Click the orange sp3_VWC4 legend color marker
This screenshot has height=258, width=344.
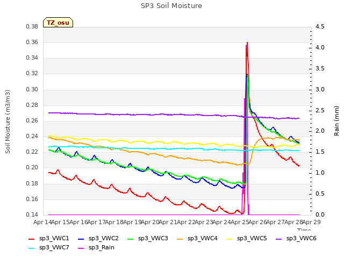click(x=180, y=239)
